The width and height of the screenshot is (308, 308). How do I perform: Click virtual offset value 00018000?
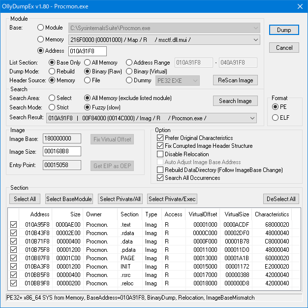click(x=205, y=283)
